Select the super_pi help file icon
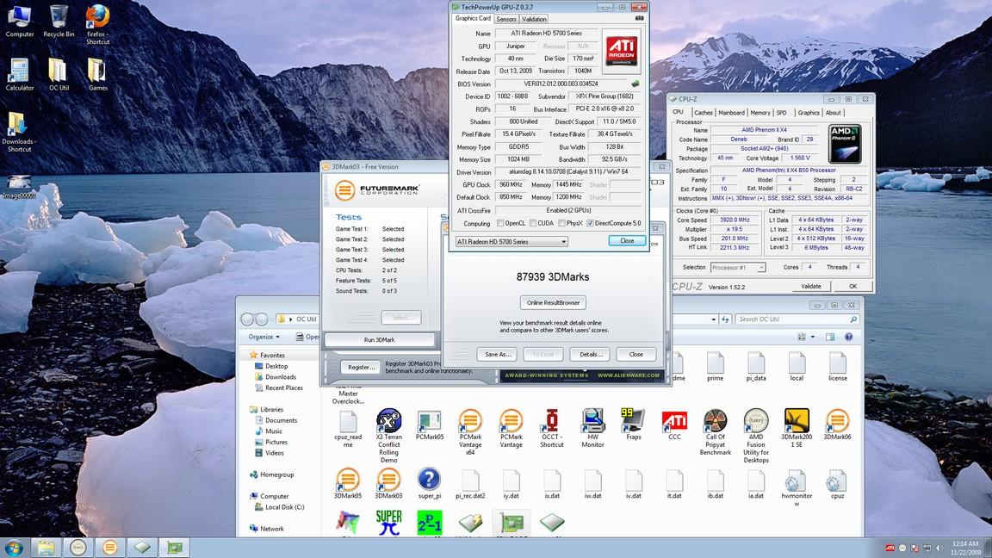The image size is (992, 558). click(429, 484)
